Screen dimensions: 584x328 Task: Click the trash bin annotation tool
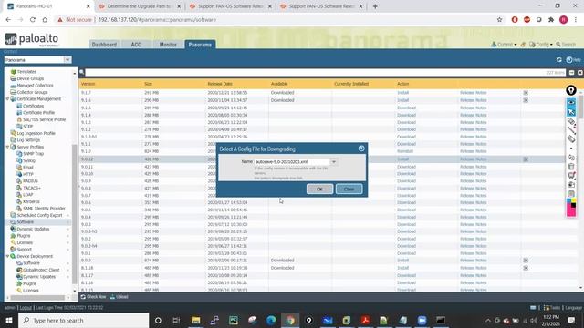pyautogui.click(x=571, y=166)
